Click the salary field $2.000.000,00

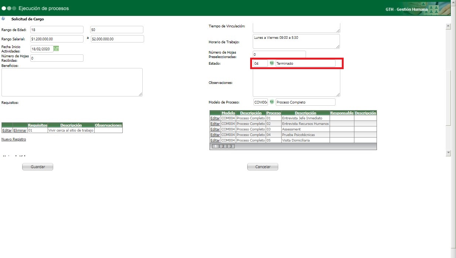(117, 39)
